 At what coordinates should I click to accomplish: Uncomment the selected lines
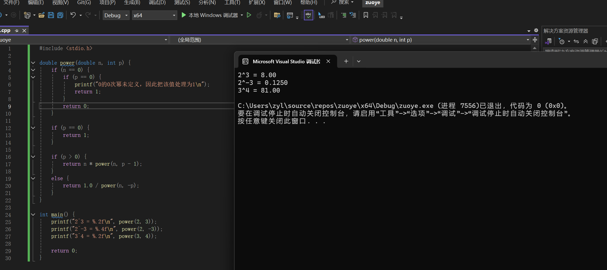tap(353, 15)
